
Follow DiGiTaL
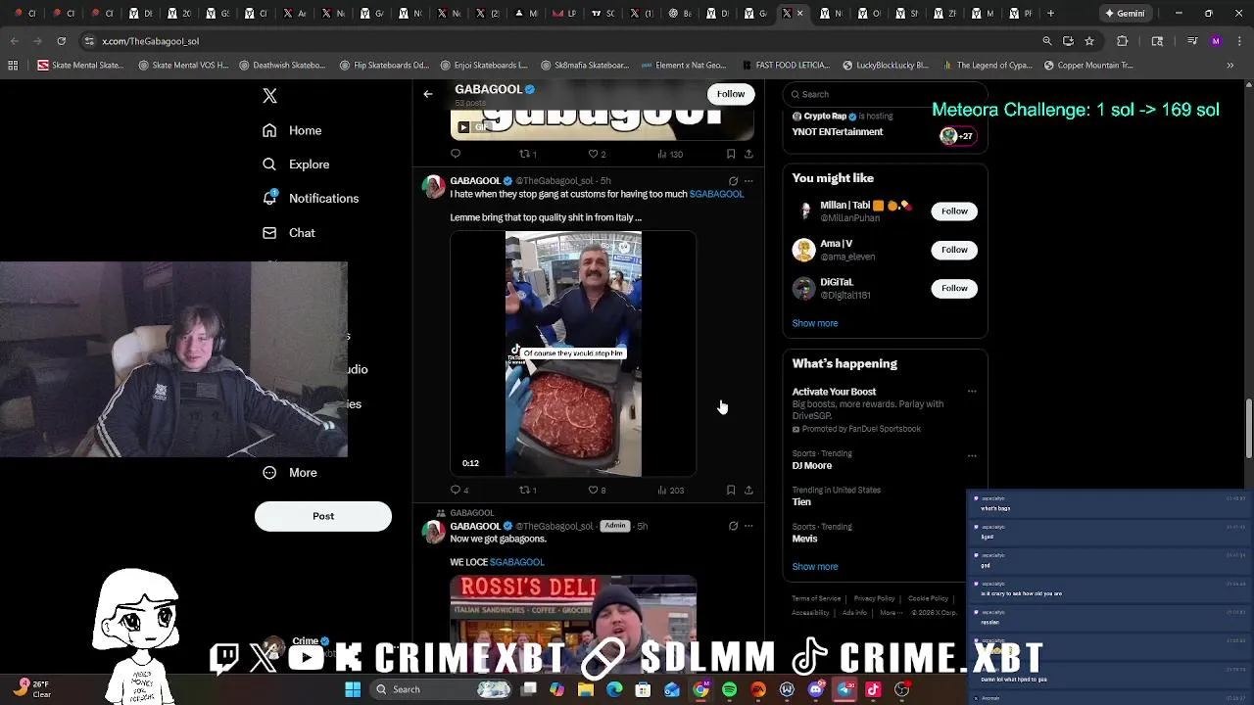coord(954,288)
